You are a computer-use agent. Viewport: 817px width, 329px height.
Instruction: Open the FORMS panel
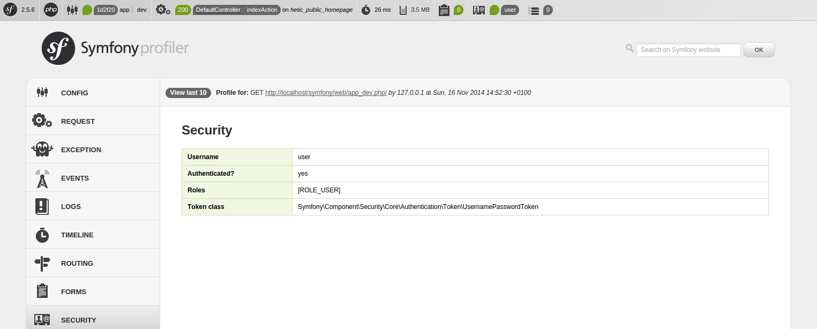pyautogui.click(x=93, y=291)
